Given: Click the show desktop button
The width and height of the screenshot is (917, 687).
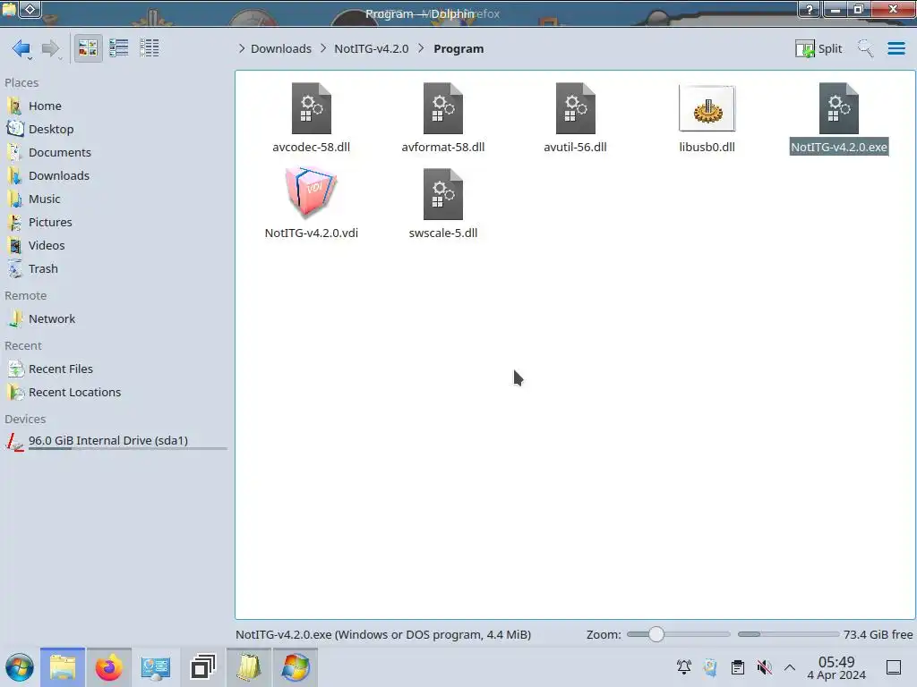Looking at the screenshot, I should pyautogui.click(x=894, y=667).
